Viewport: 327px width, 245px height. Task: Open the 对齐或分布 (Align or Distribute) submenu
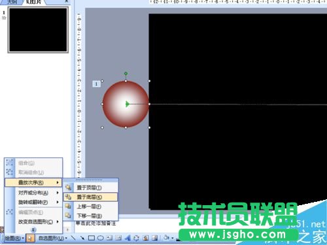click(x=33, y=193)
